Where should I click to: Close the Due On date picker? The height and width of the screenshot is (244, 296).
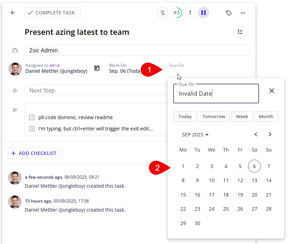[x=272, y=91]
